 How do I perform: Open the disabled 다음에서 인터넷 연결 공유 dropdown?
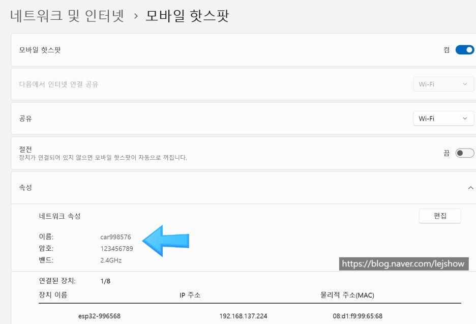(x=443, y=84)
